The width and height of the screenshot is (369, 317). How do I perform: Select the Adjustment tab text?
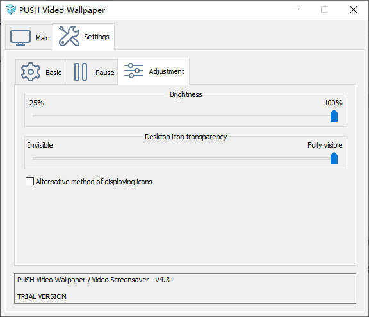point(167,71)
